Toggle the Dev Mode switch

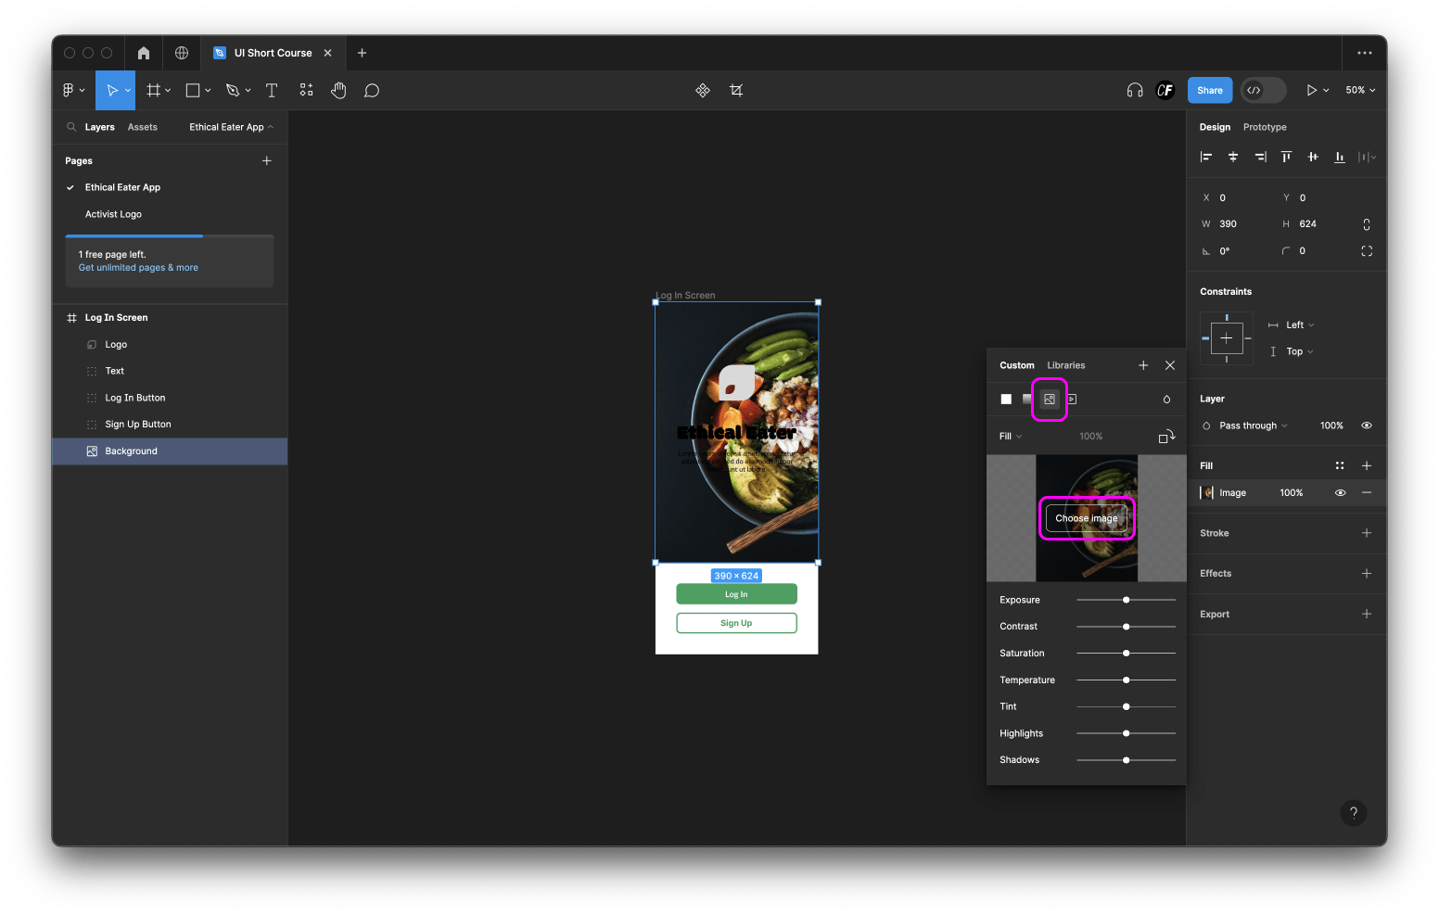coord(1263,90)
